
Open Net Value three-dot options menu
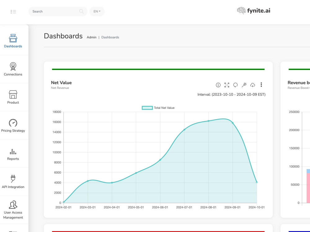(261, 85)
